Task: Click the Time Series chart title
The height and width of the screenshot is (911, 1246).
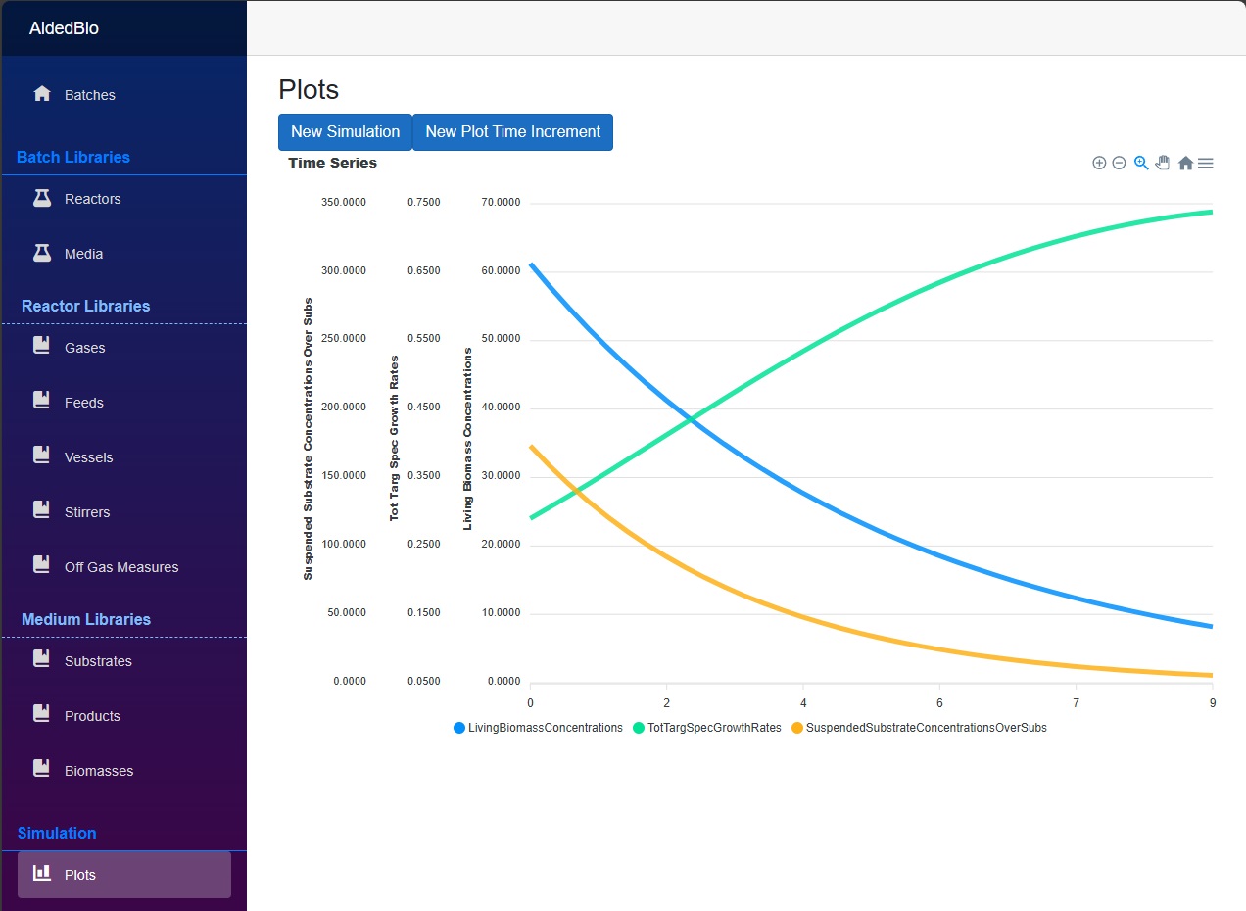Action: click(x=332, y=163)
